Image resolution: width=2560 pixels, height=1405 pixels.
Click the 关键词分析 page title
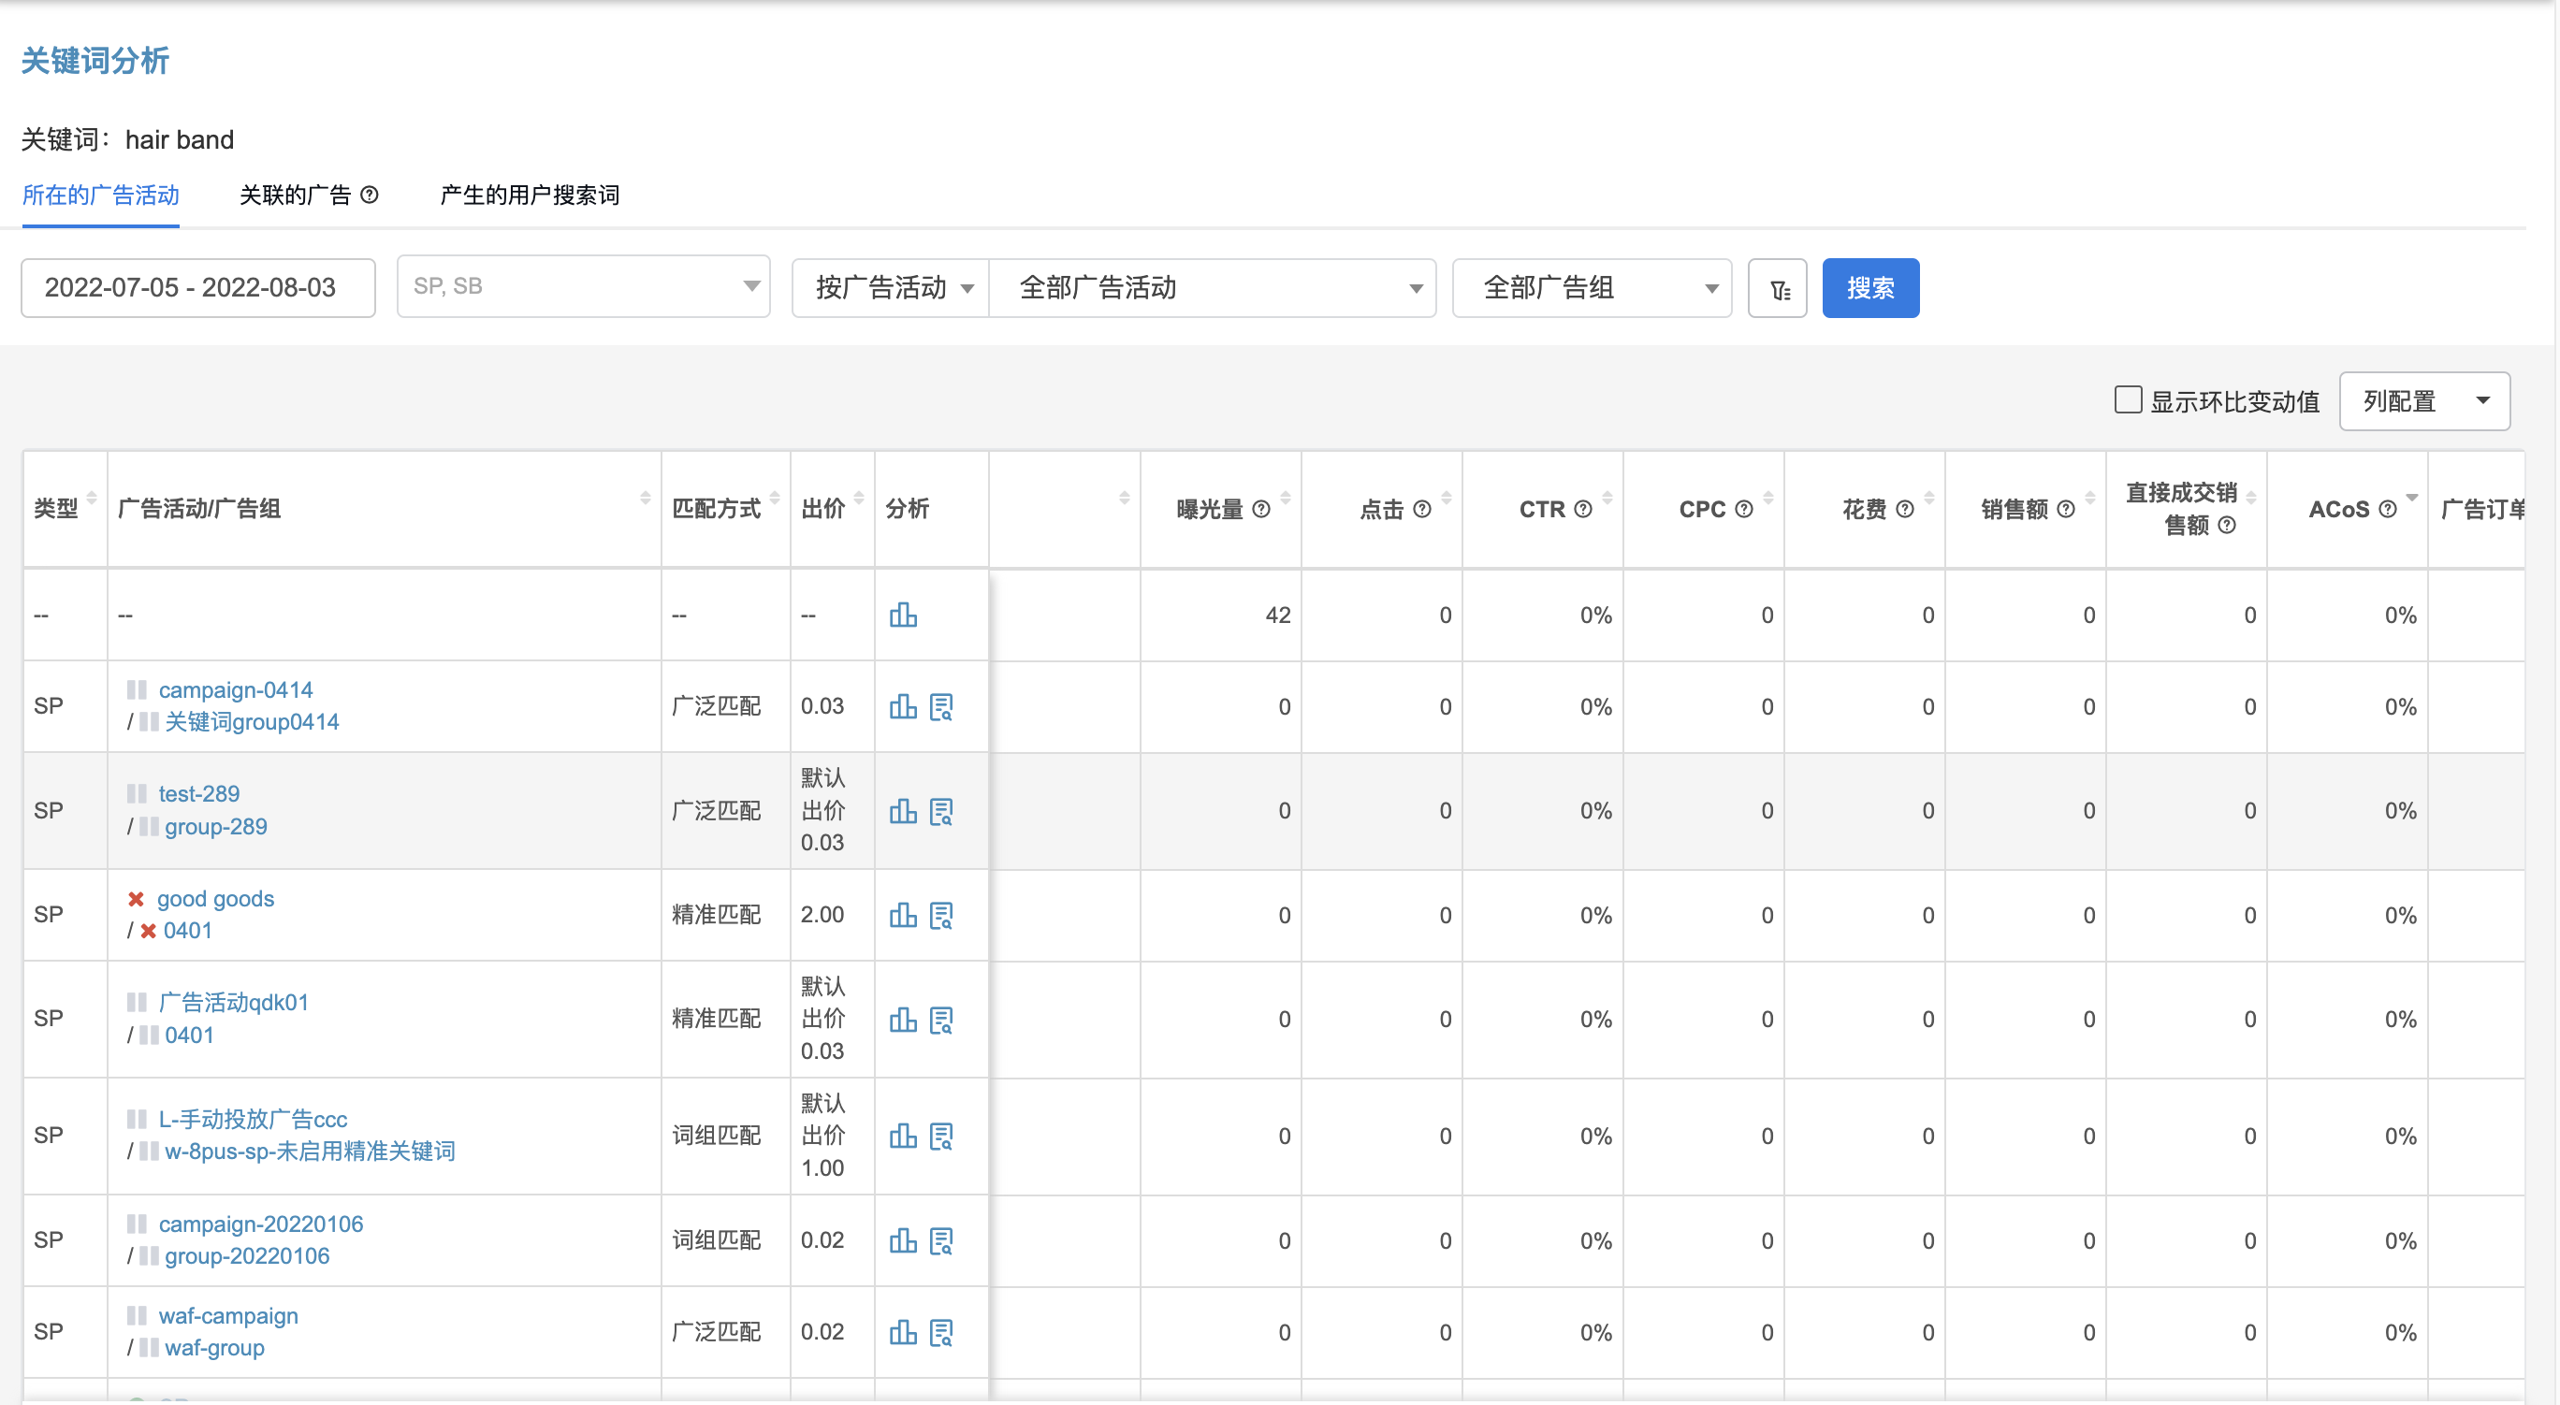click(x=95, y=61)
